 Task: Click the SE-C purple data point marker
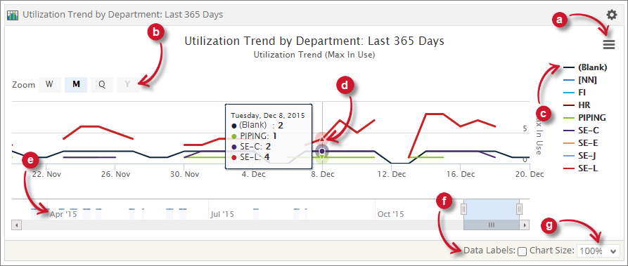click(322, 151)
